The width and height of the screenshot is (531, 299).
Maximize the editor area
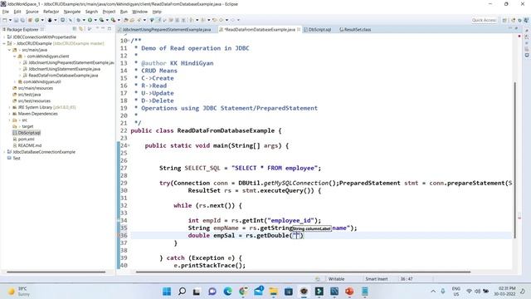(x=516, y=28)
